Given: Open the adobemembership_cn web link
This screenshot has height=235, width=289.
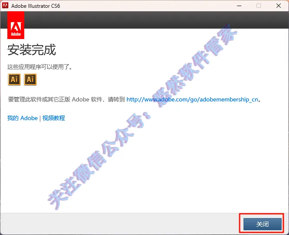Looking at the screenshot, I should point(192,100).
